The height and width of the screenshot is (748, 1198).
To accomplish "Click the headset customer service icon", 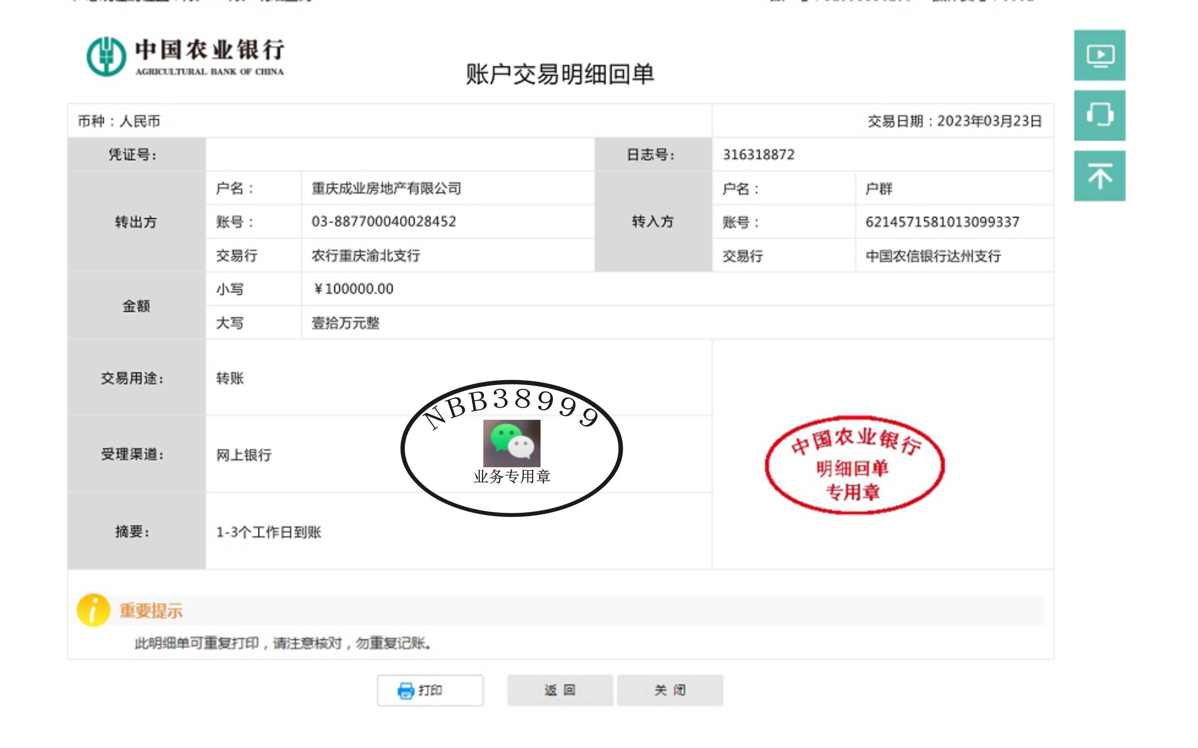I will coord(1099,115).
